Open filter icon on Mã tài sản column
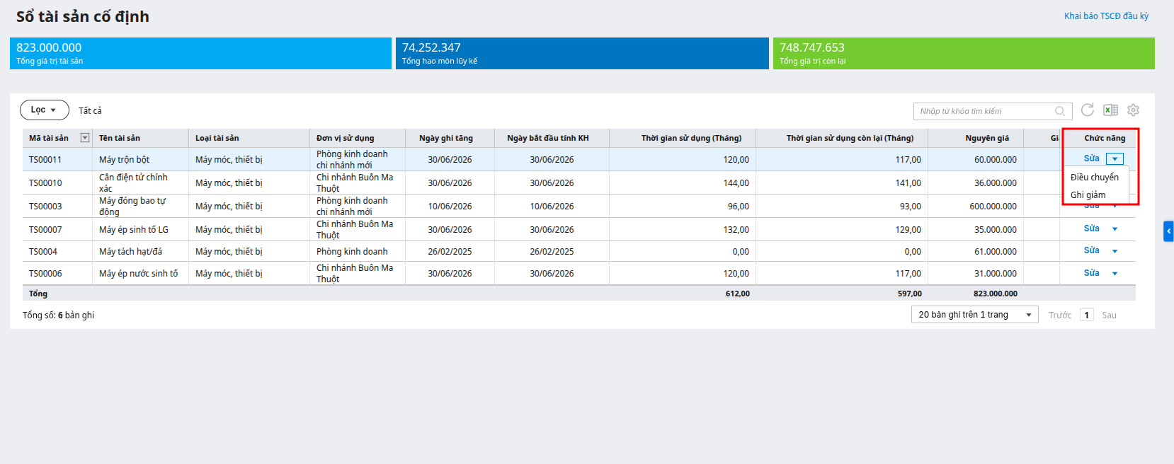This screenshot has width=1174, height=464. [x=85, y=138]
